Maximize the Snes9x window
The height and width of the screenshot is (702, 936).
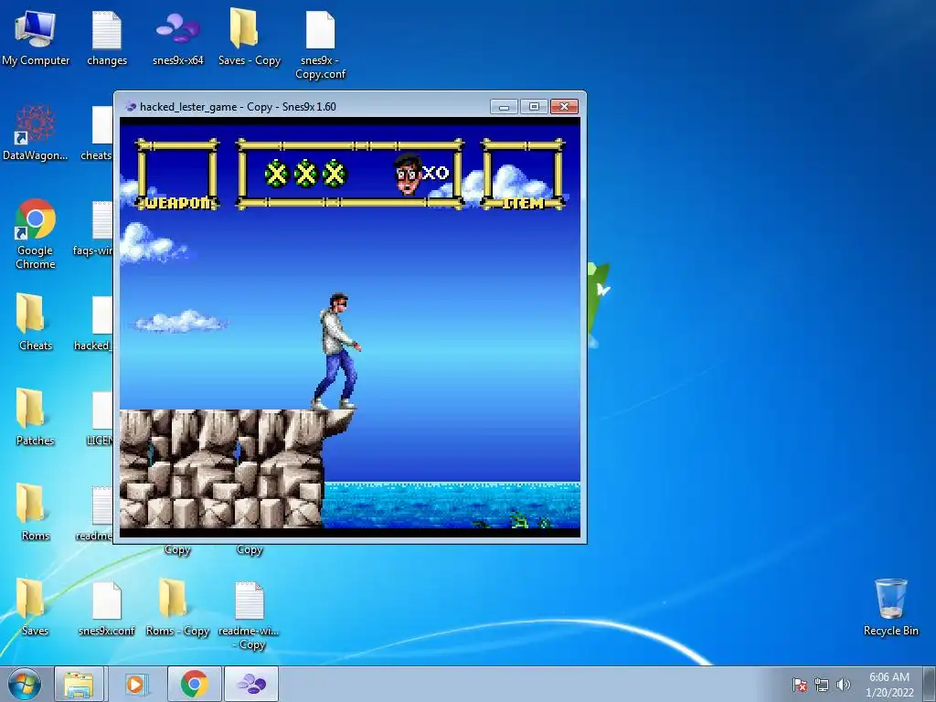click(x=534, y=106)
